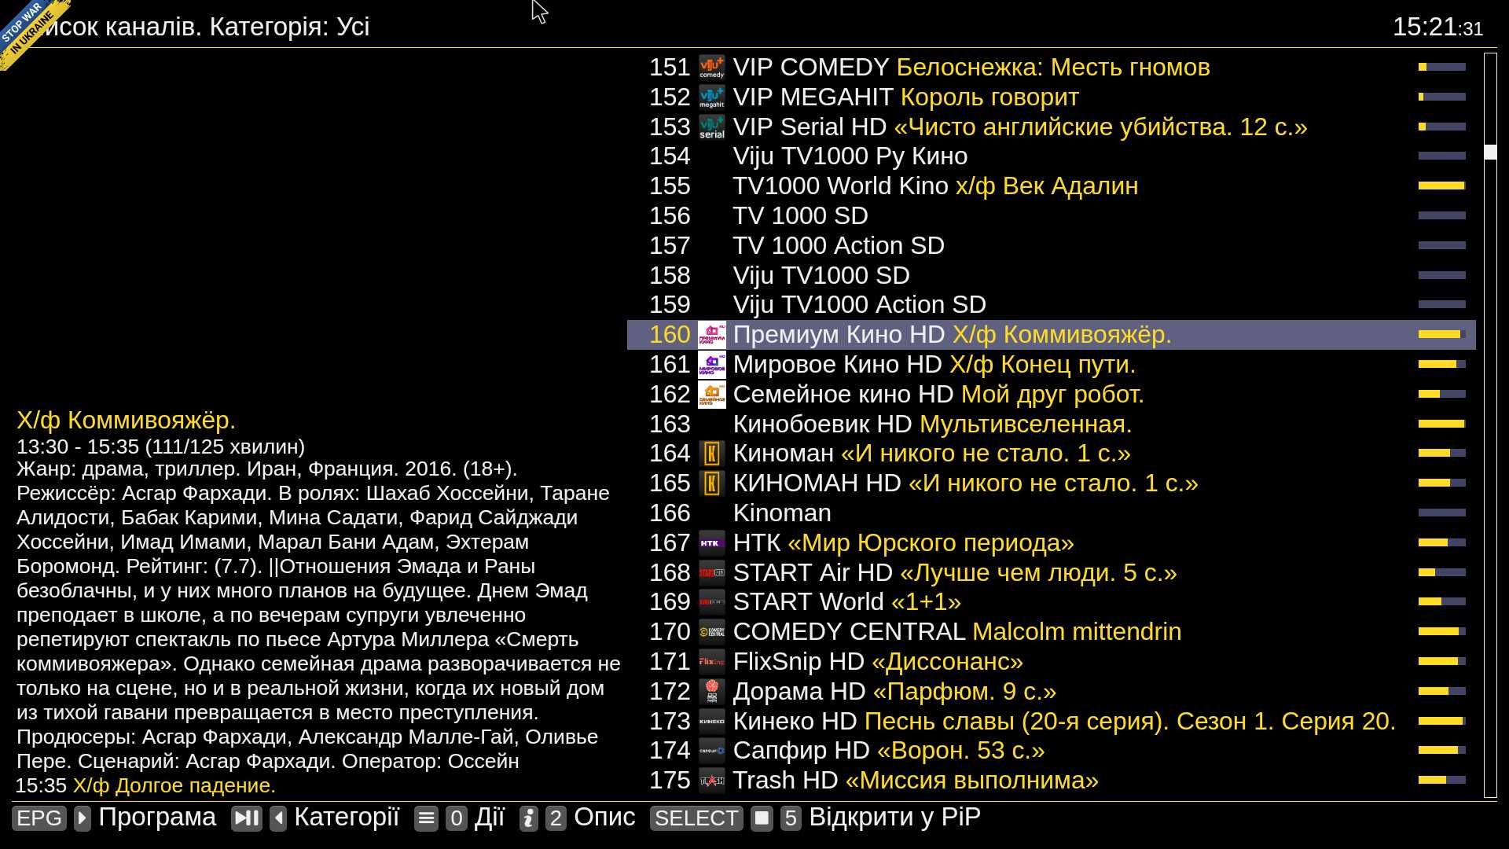
Task: Click the Кинеко HD channel logo
Action: pos(712,722)
